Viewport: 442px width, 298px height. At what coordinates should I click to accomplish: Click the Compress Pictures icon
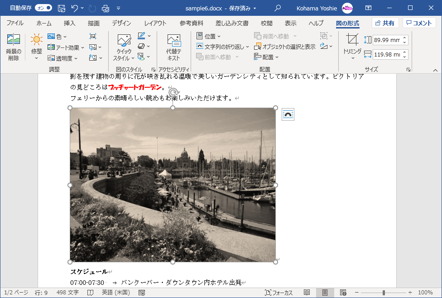point(93,36)
